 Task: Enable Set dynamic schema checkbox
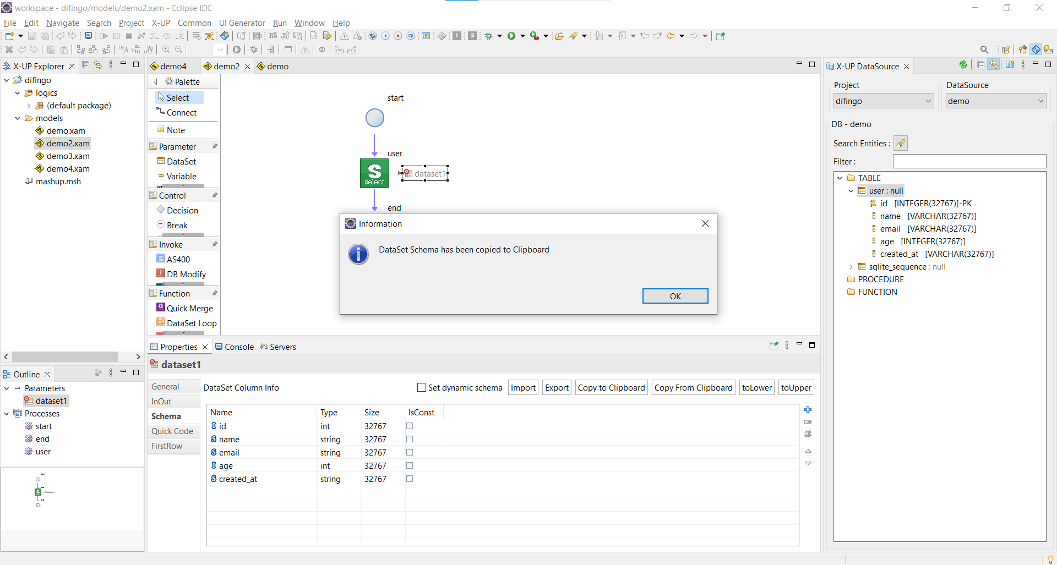[422, 388]
